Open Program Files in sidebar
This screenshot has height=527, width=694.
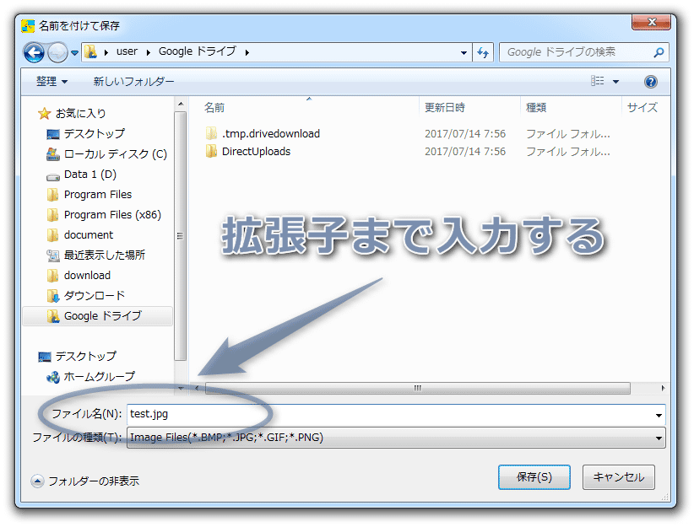coord(98,195)
